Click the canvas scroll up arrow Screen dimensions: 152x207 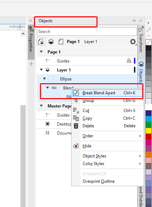pyautogui.click(x=23, y=34)
